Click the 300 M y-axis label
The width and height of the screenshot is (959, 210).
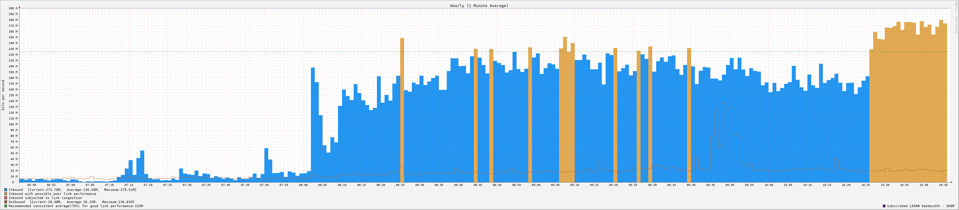tap(13, 8)
